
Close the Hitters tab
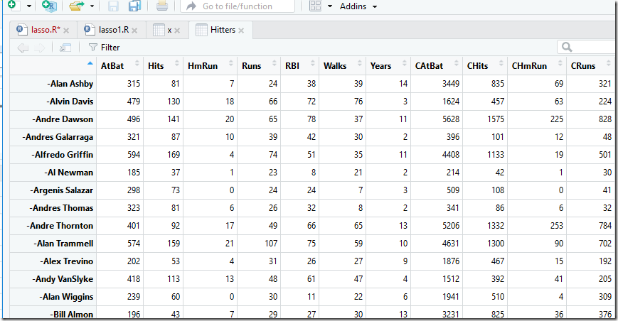click(x=241, y=31)
